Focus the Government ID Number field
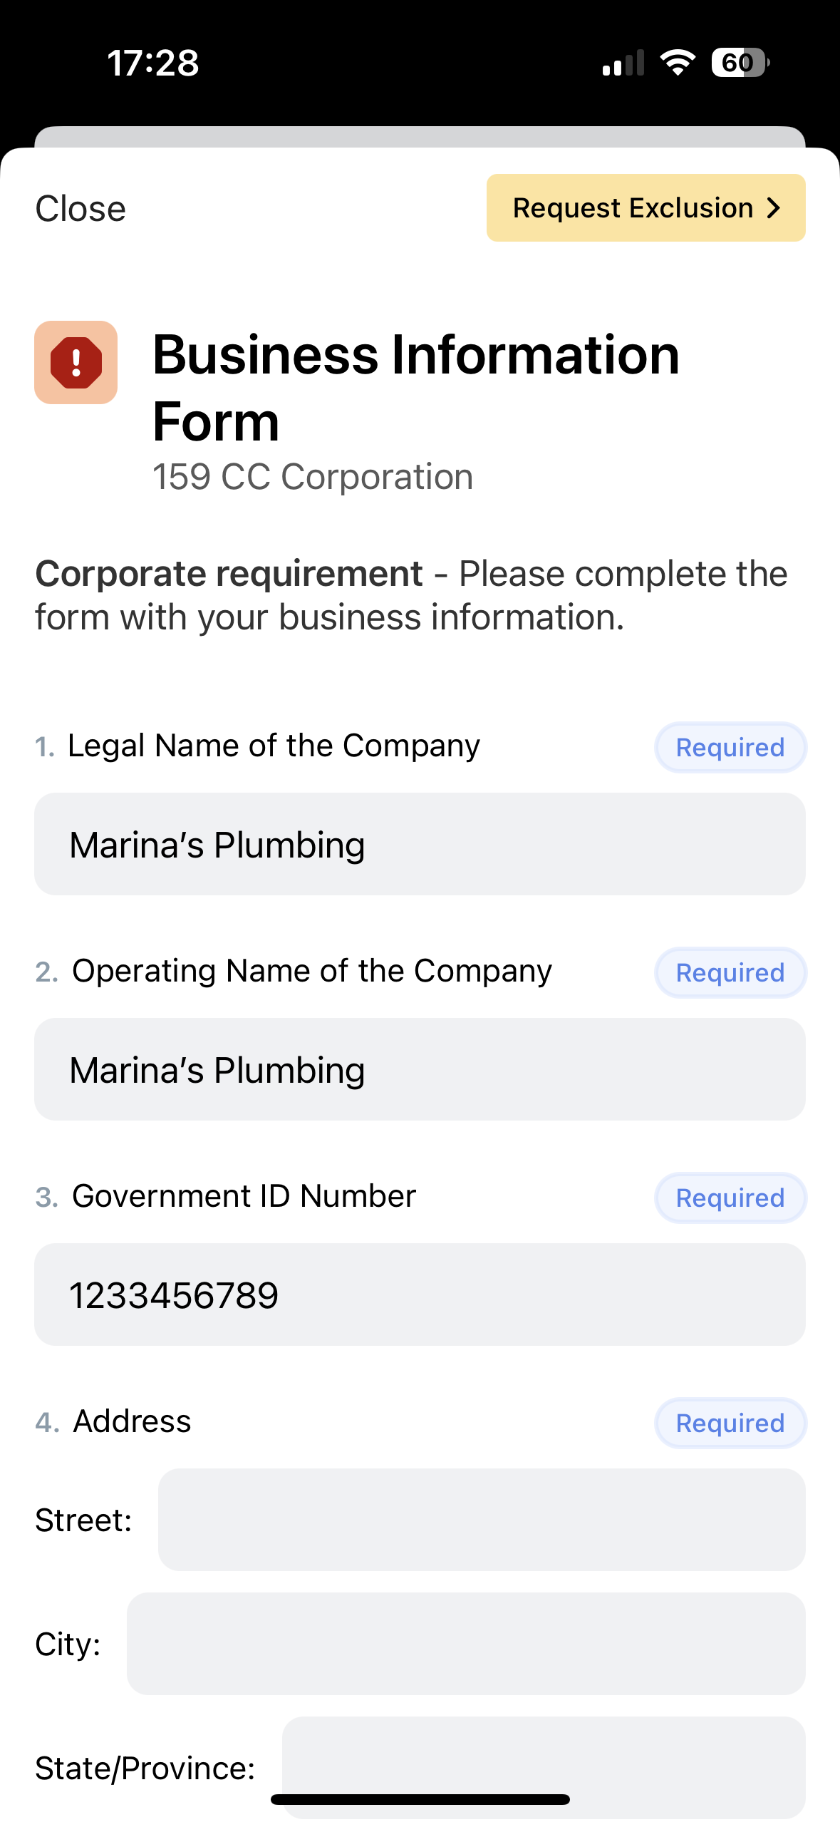The width and height of the screenshot is (840, 1822). pos(420,1295)
